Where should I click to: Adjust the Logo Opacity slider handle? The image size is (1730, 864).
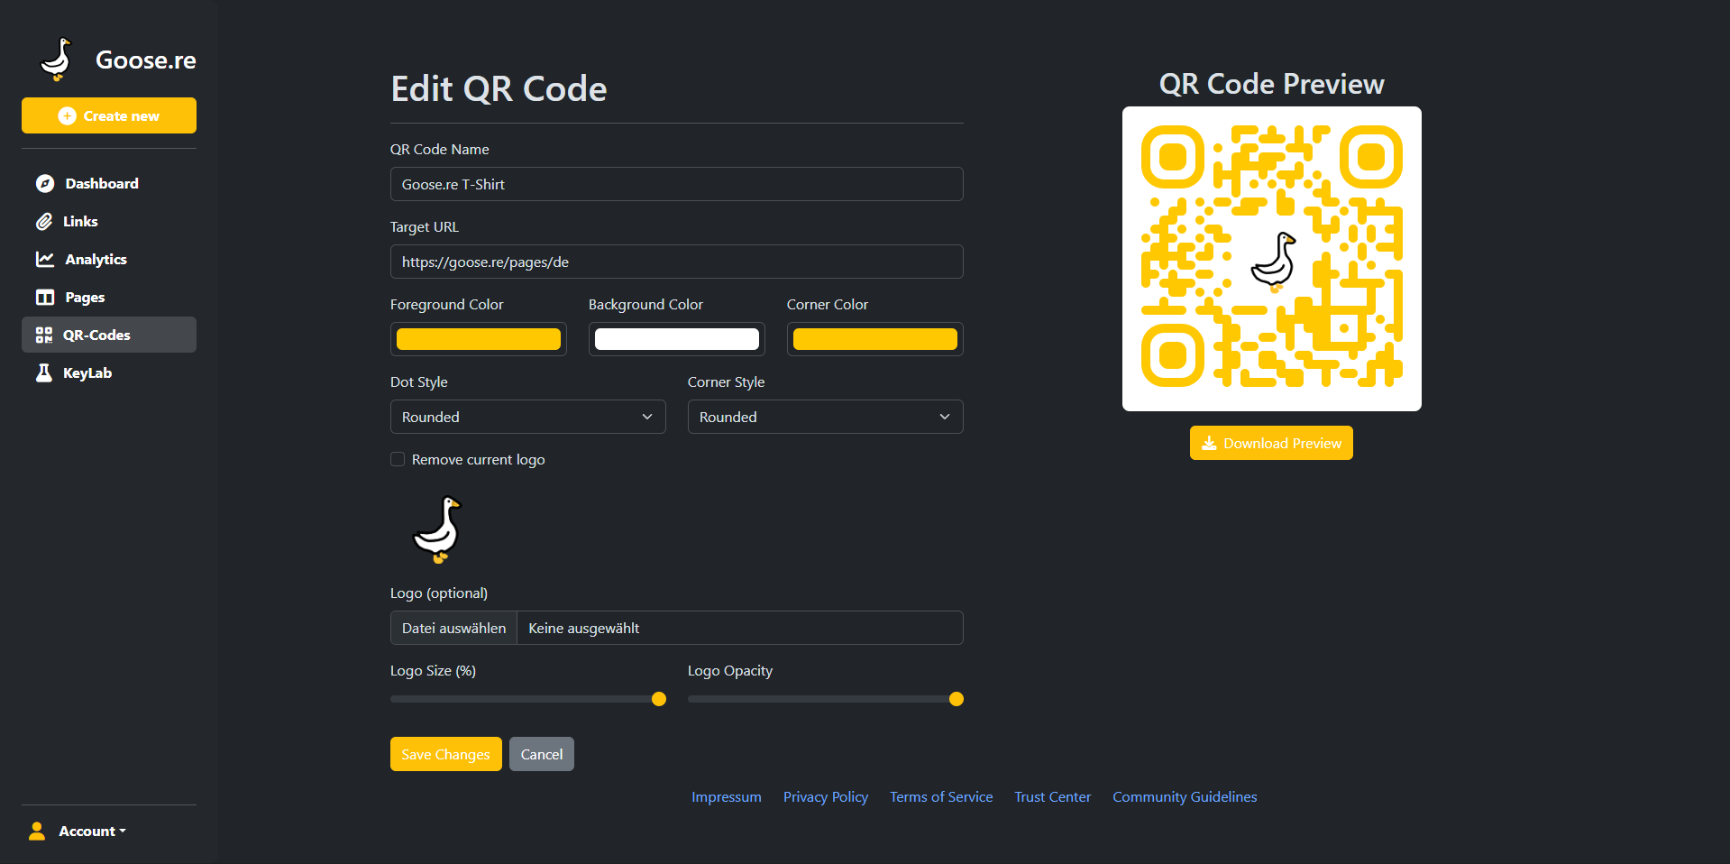[x=955, y=698]
